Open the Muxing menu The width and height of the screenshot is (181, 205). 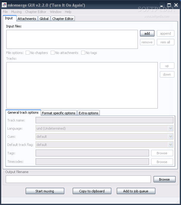(16, 12)
